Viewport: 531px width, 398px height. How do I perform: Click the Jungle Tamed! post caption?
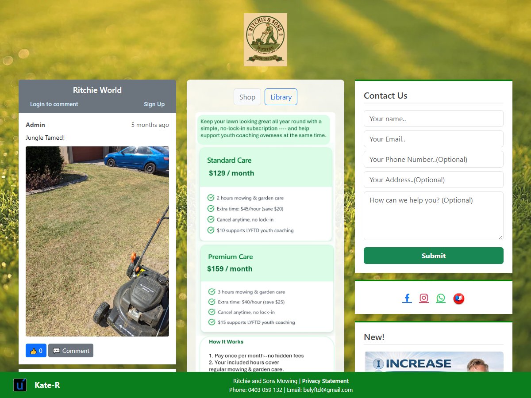point(45,138)
